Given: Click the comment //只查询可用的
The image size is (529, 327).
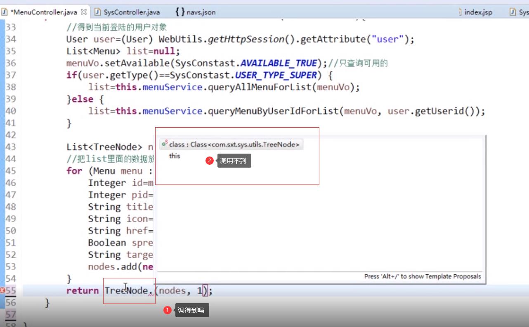Looking at the screenshot, I should 358,63.
